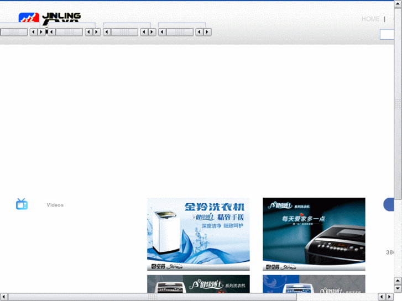Click the right arrow of bottom page scrollbar

point(390,297)
